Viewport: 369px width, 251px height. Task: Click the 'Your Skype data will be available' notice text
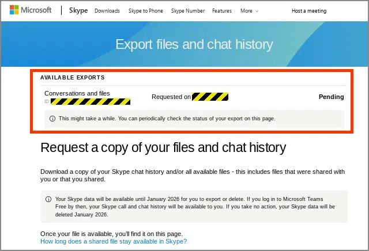[195, 207]
